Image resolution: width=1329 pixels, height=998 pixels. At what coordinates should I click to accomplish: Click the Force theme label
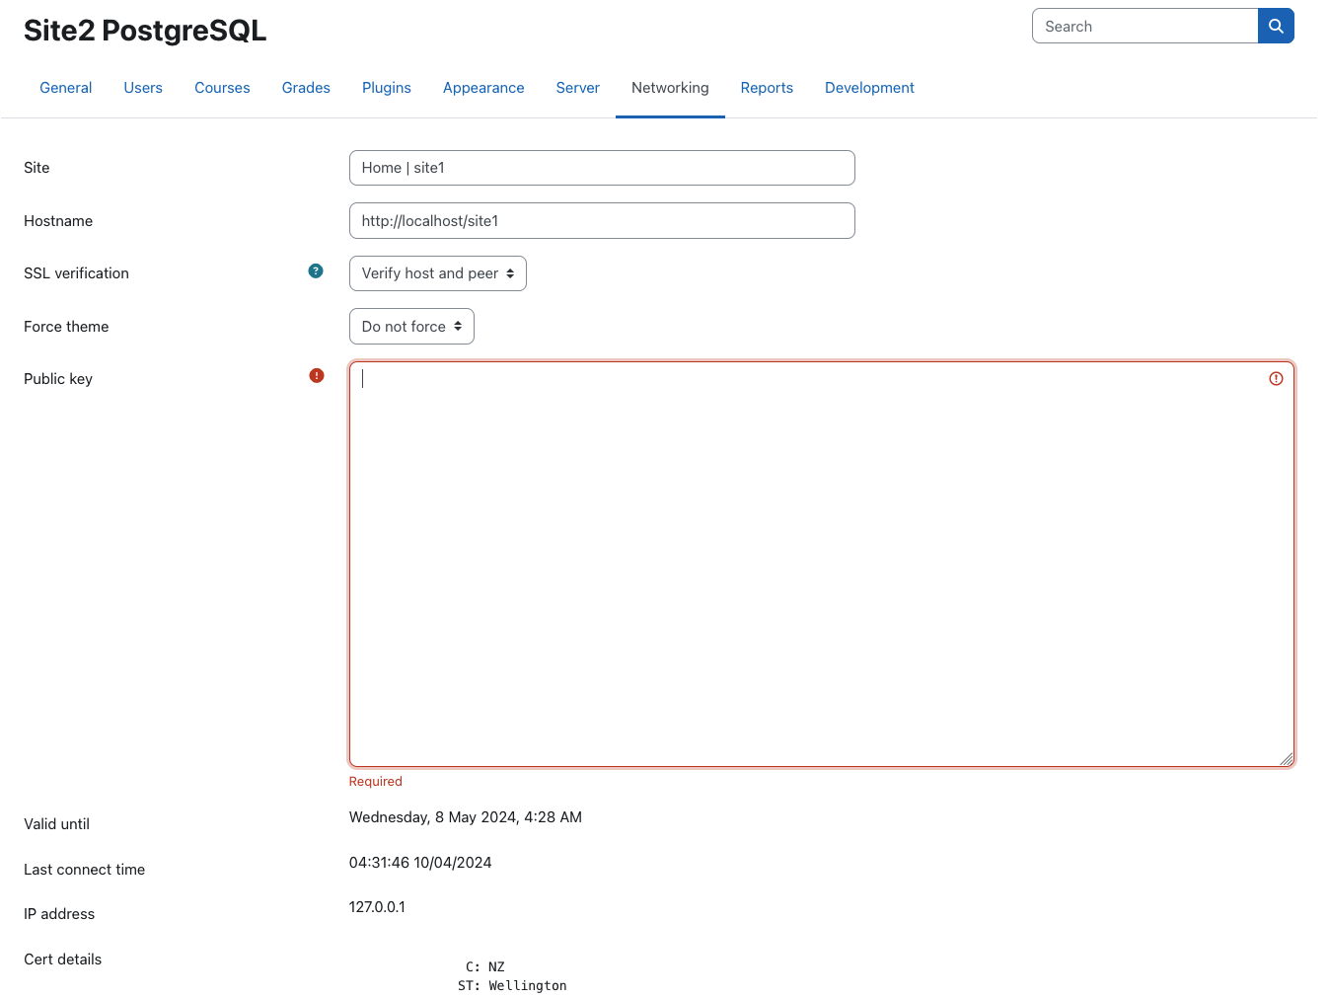coord(66,327)
